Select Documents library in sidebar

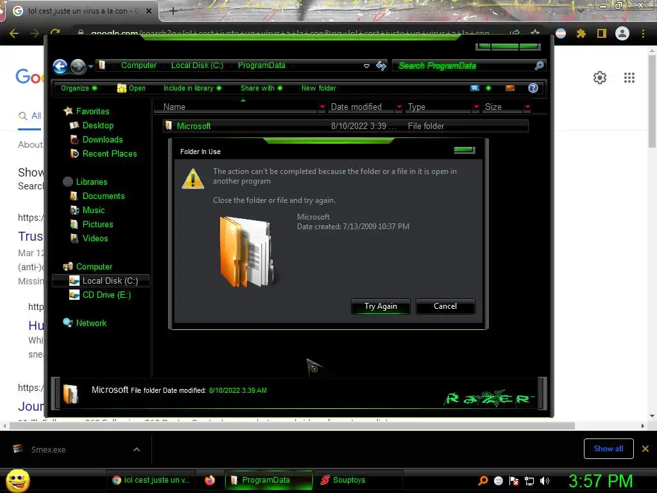click(x=103, y=196)
